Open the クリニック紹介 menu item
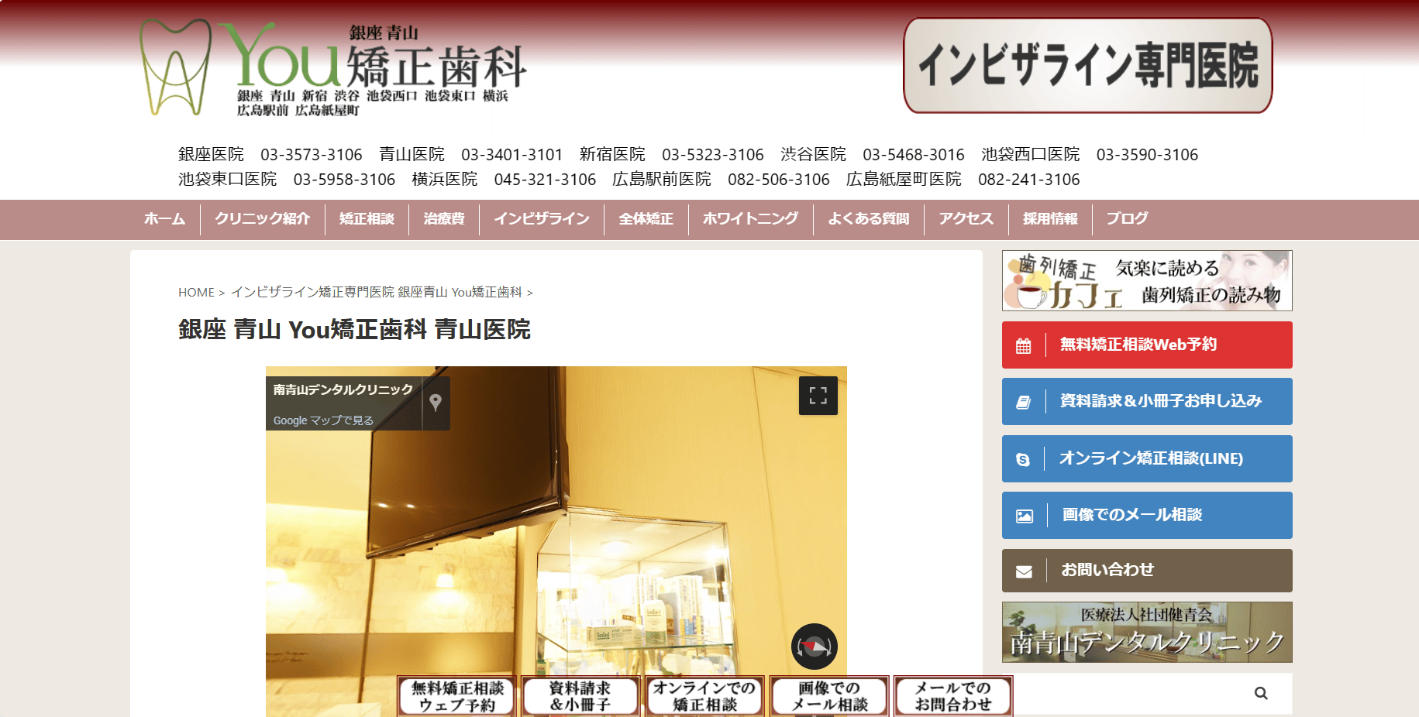This screenshot has height=717, width=1419. pyautogui.click(x=262, y=219)
